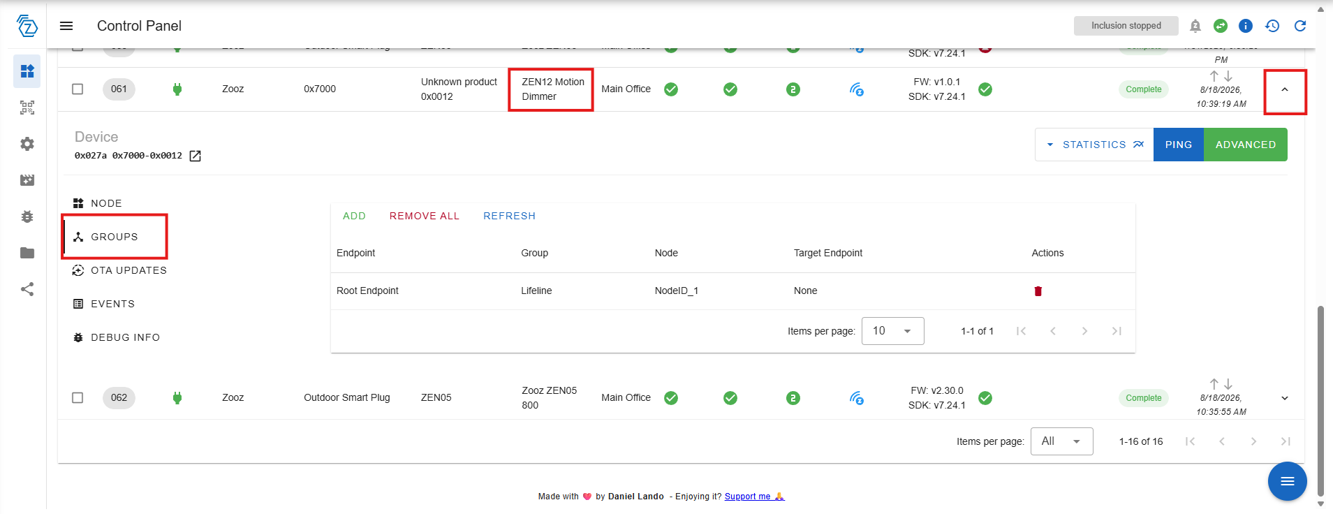1333x514 pixels.
Task: Click Unknown product 0x0012 cell
Action: click(459, 89)
